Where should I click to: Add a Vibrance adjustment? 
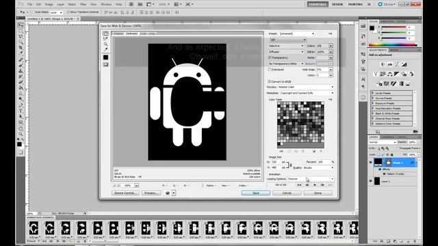click(376, 74)
